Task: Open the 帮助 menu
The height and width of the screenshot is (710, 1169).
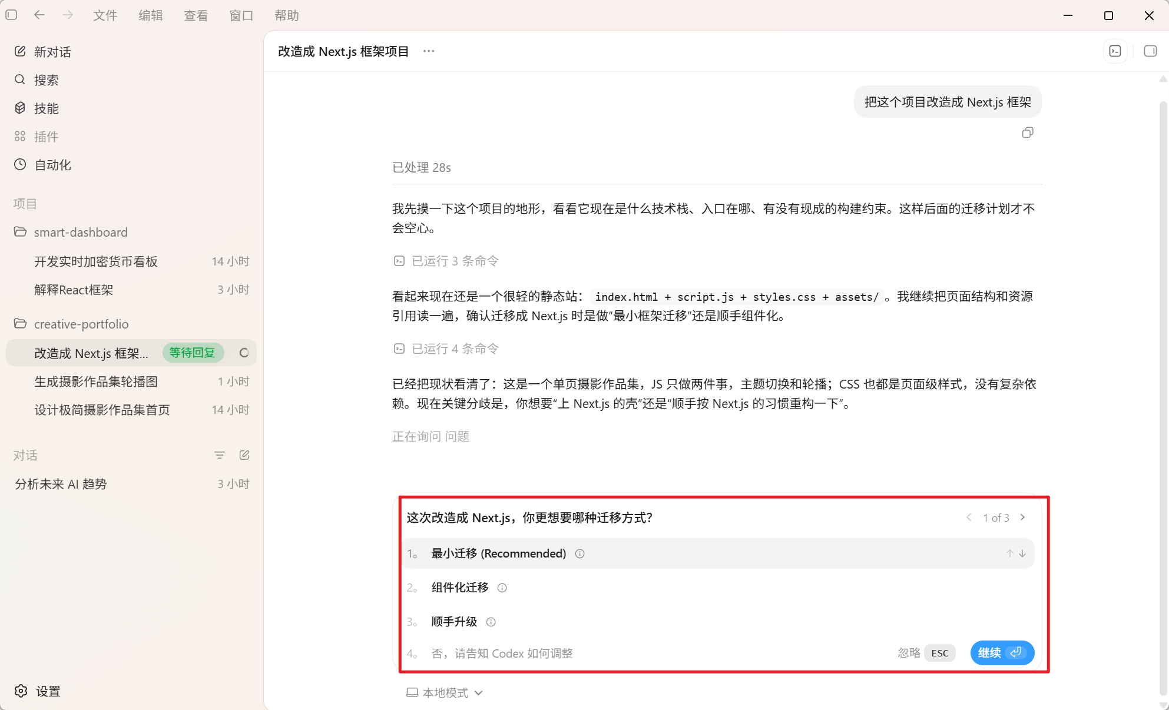Action: (x=287, y=15)
